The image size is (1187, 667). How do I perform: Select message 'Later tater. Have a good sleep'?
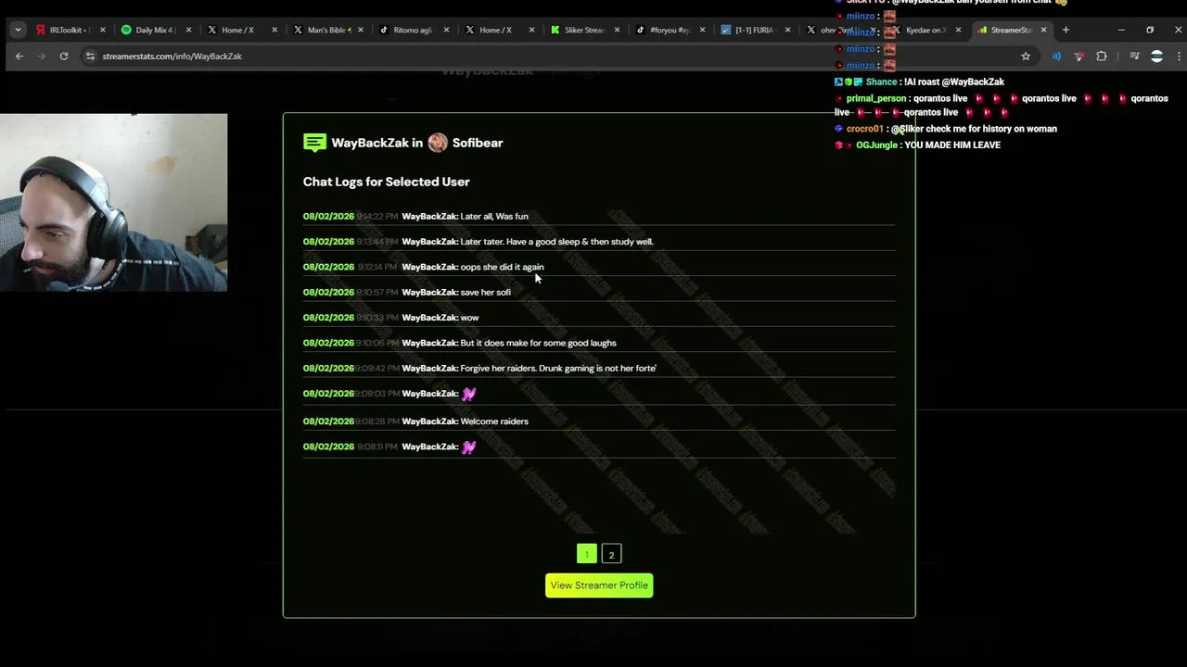[556, 242]
